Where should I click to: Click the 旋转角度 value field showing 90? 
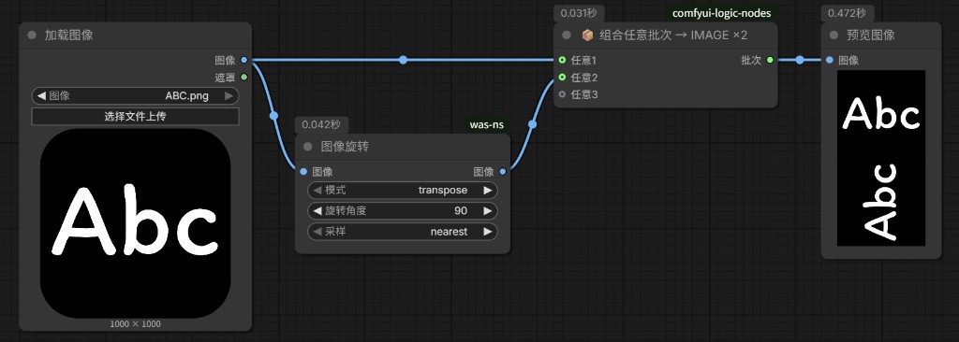403,210
